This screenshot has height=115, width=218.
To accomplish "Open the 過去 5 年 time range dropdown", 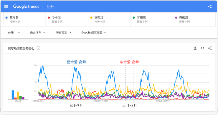I will tap(37, 32).
